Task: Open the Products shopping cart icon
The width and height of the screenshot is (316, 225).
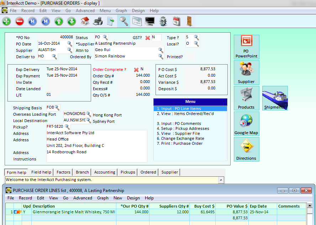Action: (247, 98)
